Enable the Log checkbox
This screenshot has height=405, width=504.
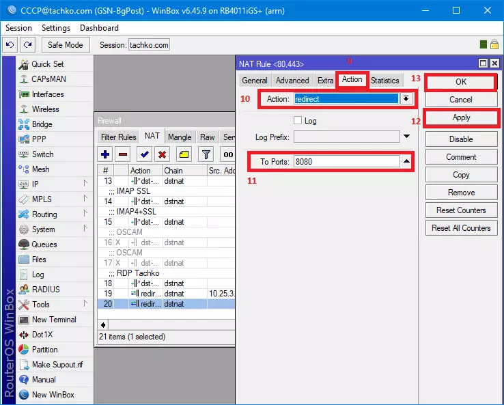(297, 120)
